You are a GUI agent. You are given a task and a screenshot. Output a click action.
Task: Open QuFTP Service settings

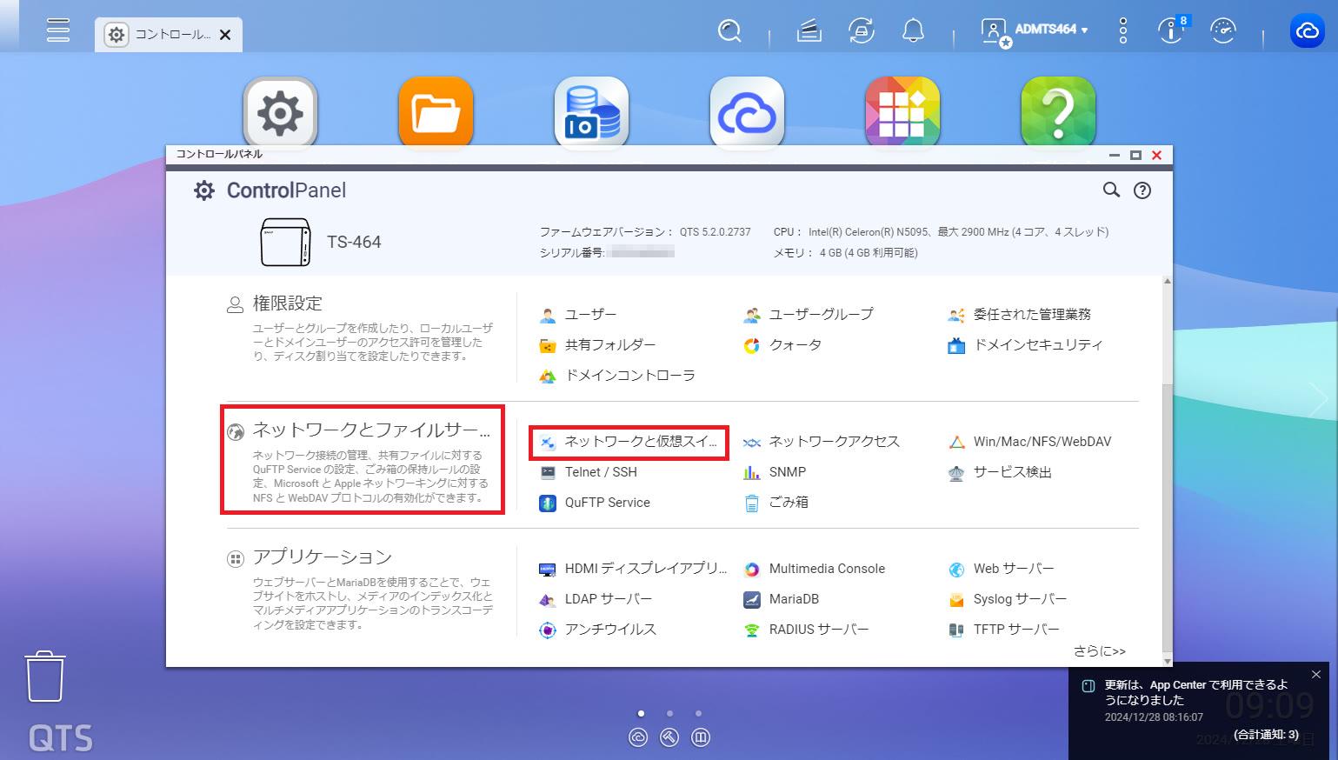(x=595, y=503)
